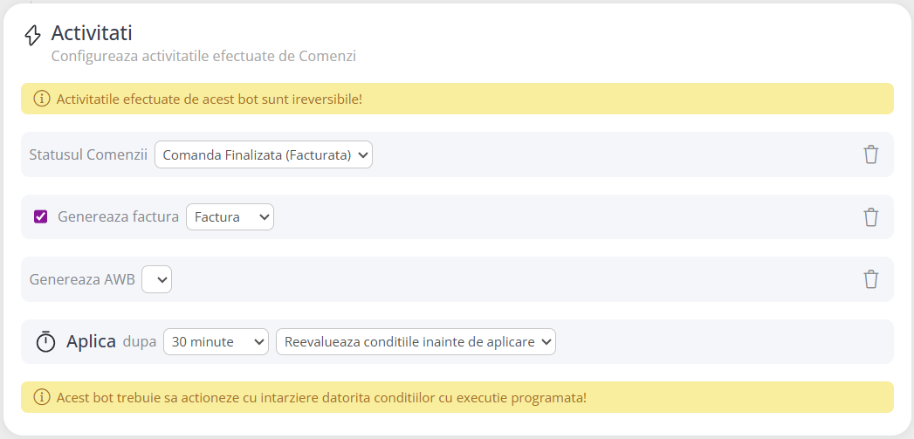
Task: Delete the Statusul Comenzii activity row
Action: [x=870, y=154]
